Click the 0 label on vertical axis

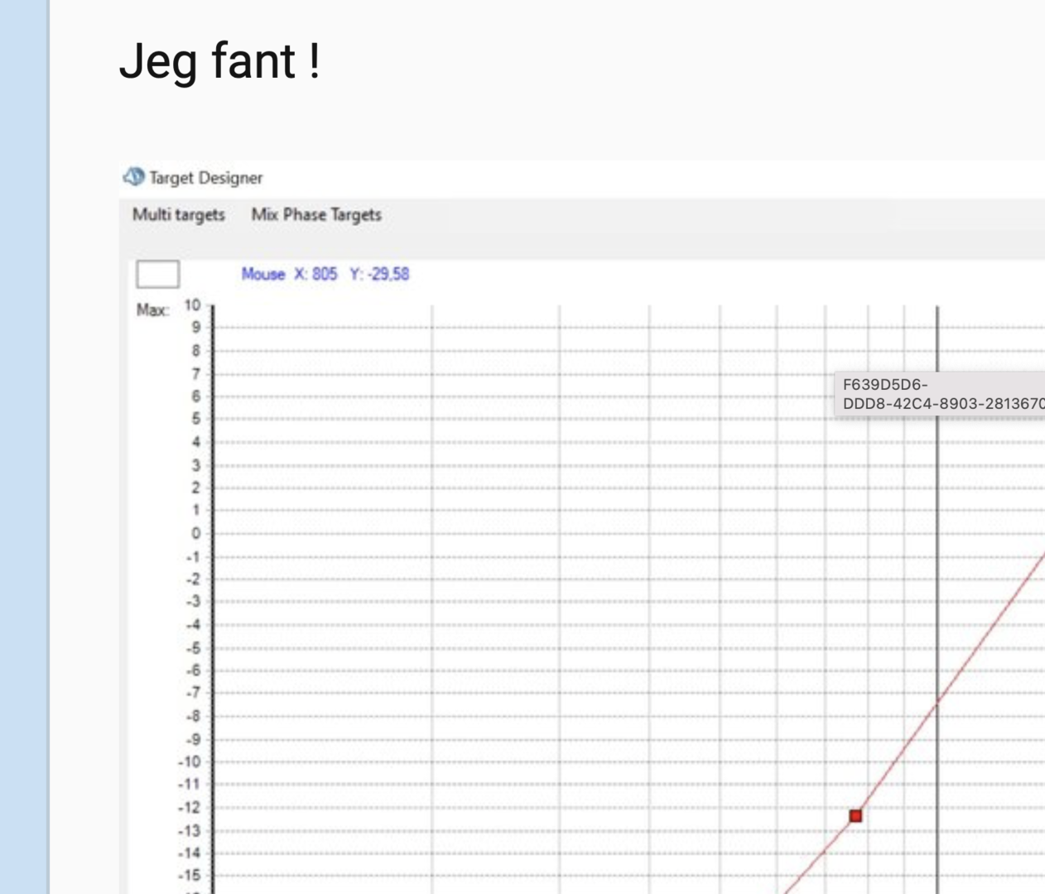(196, 533)
